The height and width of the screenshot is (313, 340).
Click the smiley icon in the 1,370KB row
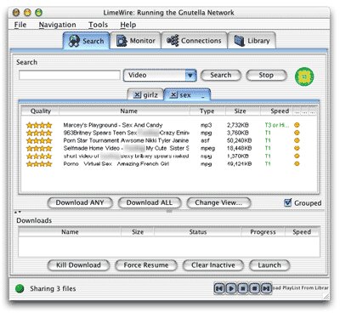coord(297,156)
